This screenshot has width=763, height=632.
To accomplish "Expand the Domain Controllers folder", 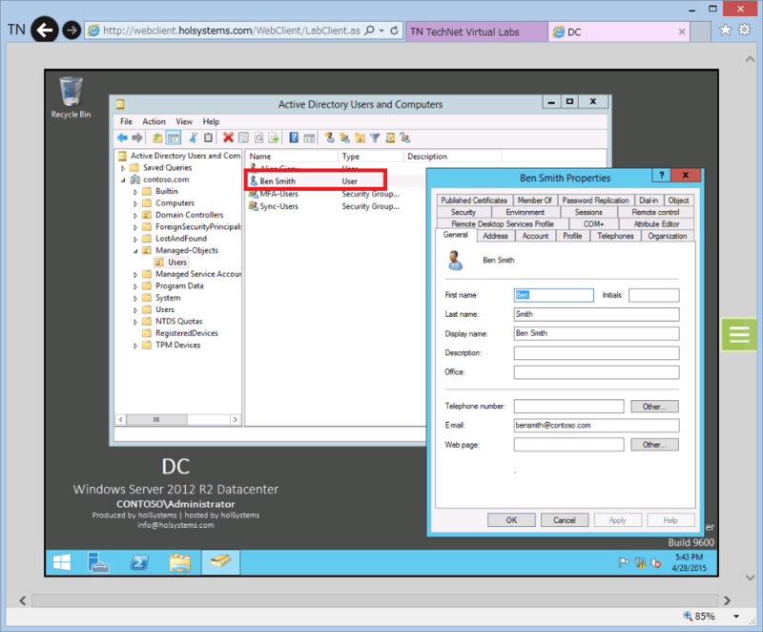I will tap(135, 215).
